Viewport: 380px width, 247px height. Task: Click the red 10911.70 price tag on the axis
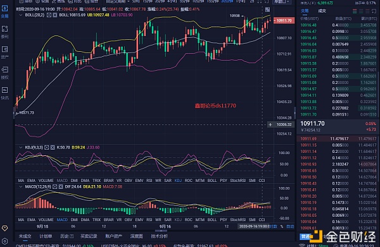(284, 21)
